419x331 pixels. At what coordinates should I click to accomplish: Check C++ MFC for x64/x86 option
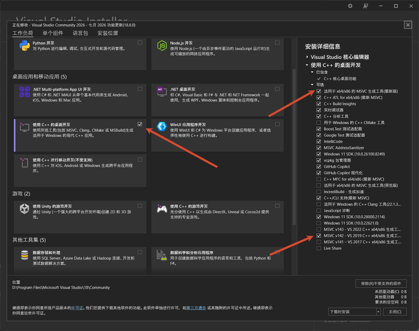(x=319, y=179)
